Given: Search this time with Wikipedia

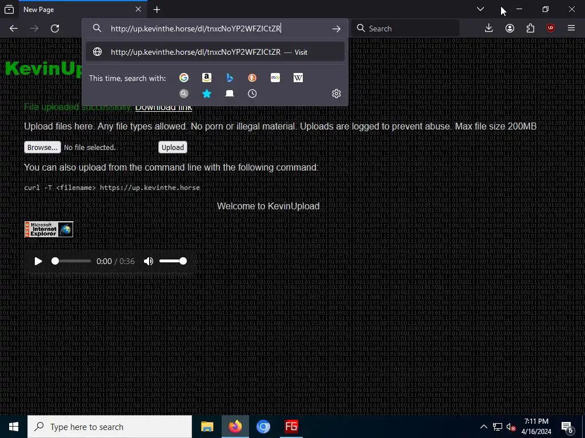Looking at the screenshot, I should pos(298,78).
